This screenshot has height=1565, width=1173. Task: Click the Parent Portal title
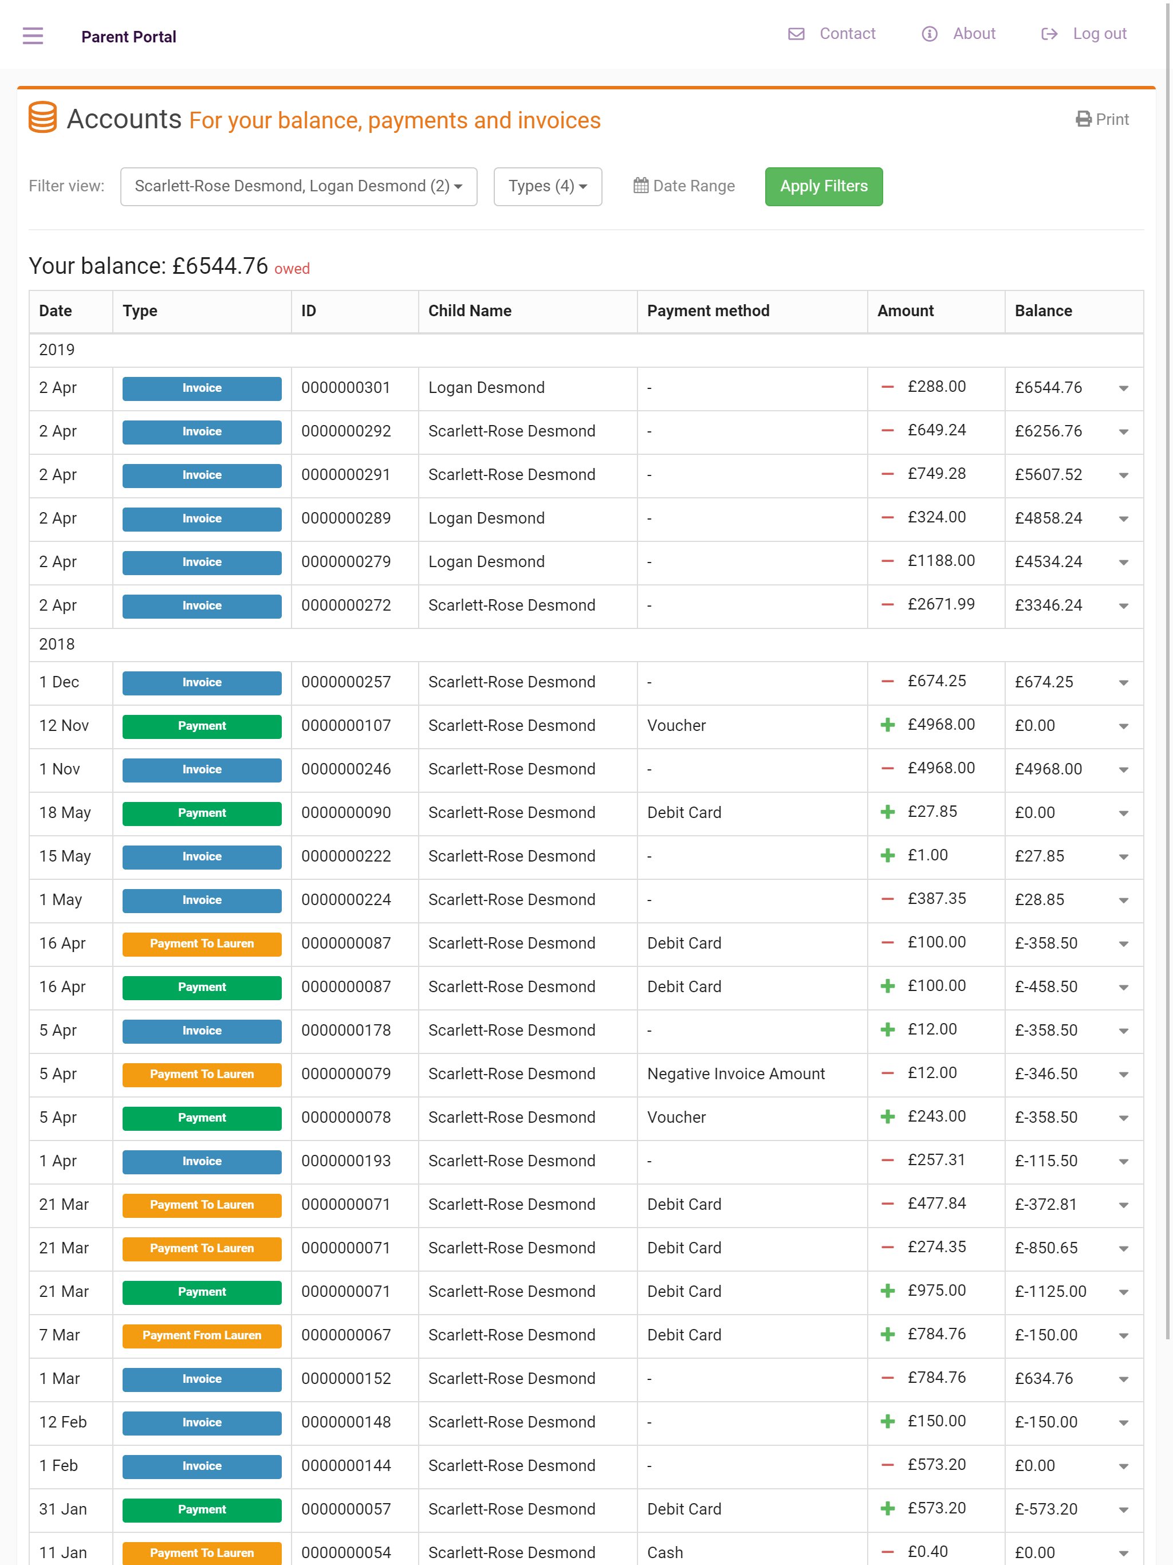(x=129, y=37)
